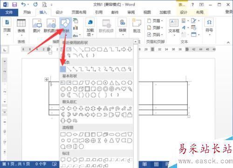233x168 pixels.
Task: Select flowchart Collate hourglass shape in 流程图
Action: point(99,141)
